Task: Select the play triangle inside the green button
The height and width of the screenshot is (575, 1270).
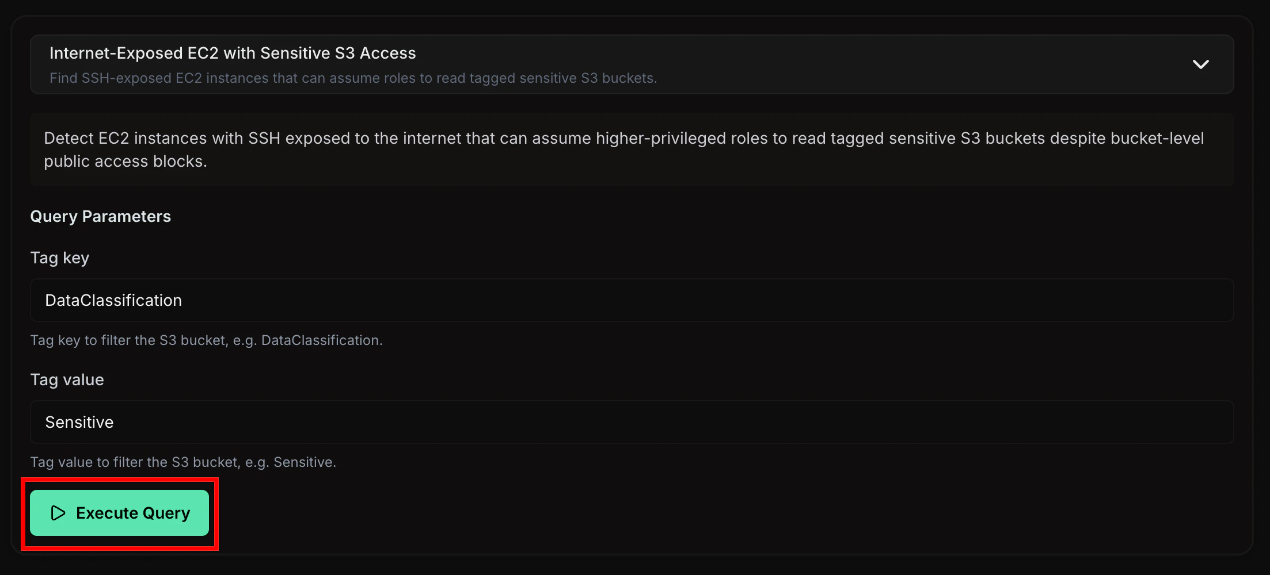Action: (x=57, y=513)
